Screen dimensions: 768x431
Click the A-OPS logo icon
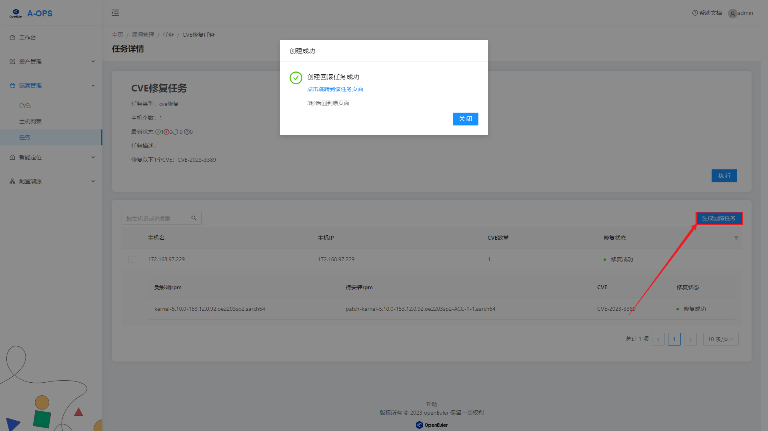pos(16,13)
